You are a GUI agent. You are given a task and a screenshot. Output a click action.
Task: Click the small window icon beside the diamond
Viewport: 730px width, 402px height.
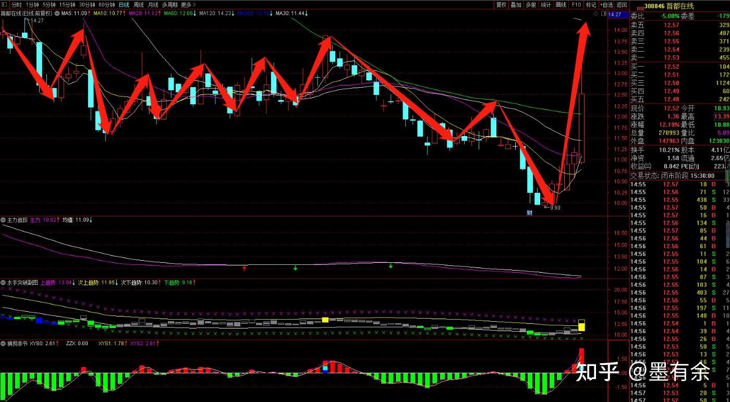[603, 14]
